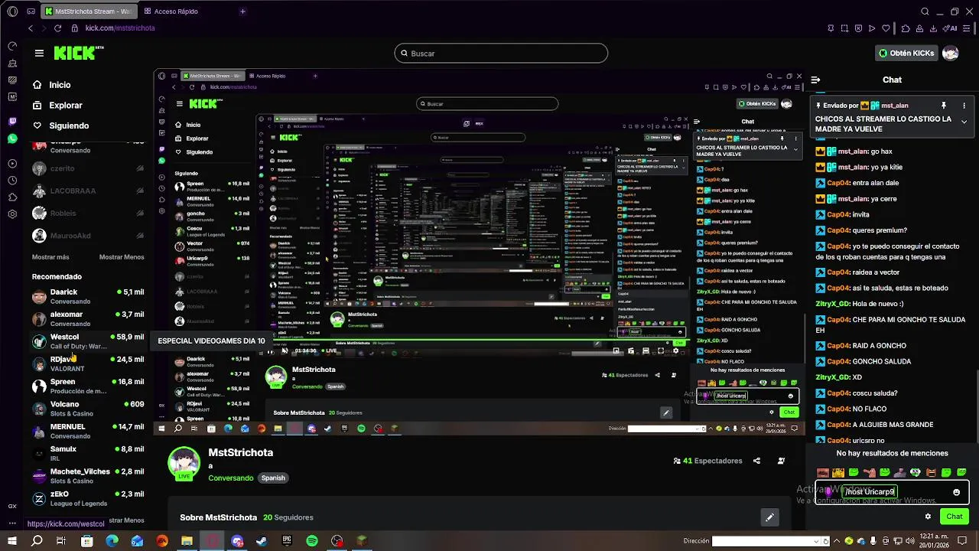Image resolution: width=979 pixels, height=551 pixels.
Task: Open zEKO's League of Legends channel
Action: click(x=88, y=498)
